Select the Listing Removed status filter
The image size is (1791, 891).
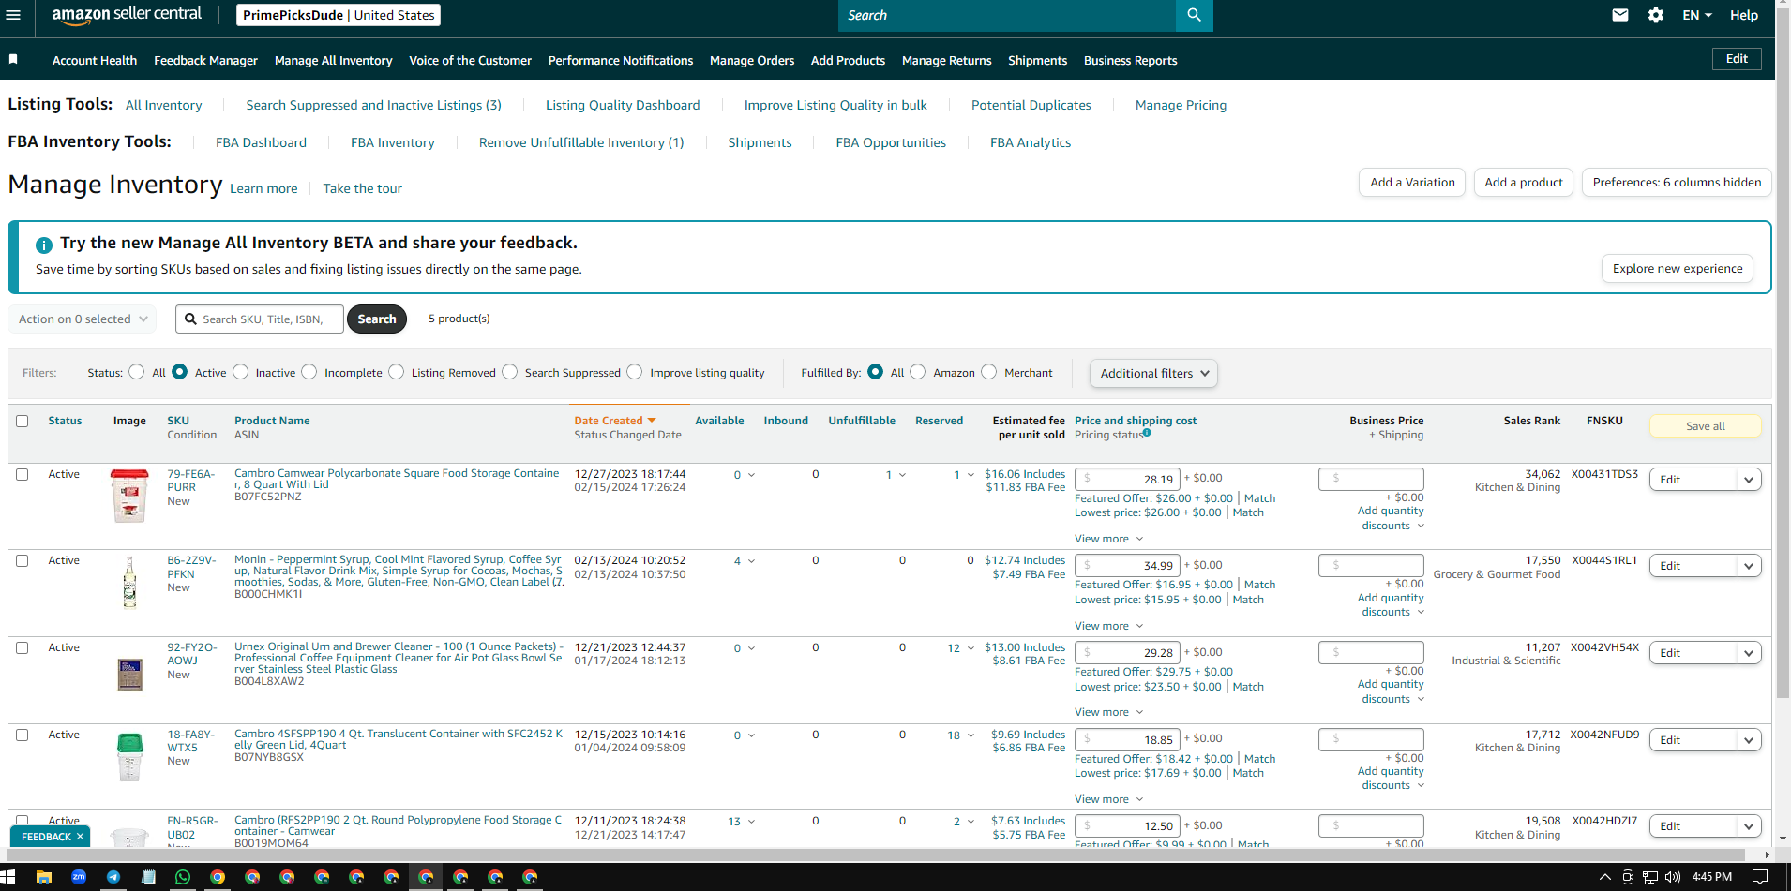tap(397, 372)
